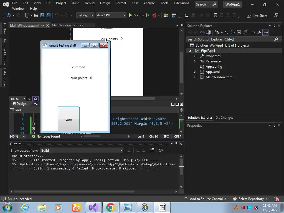Click the vertical split pane icon

(173, 104)
